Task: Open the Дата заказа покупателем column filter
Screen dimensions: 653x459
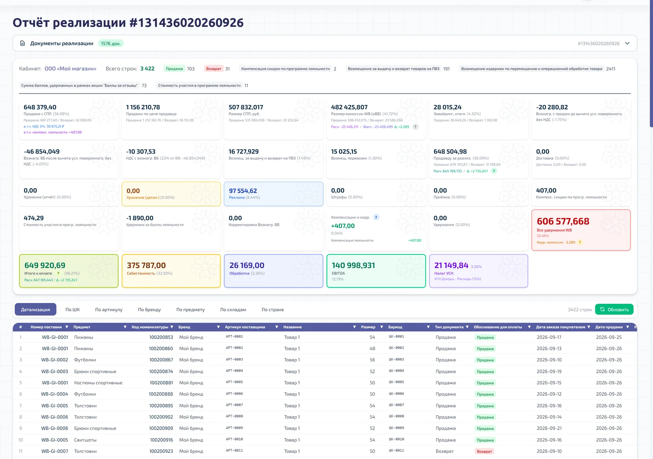Action: pos(589,327)
